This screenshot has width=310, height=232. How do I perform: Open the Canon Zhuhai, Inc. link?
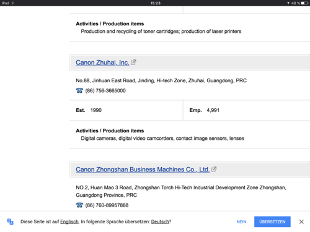(x=102, y=62)
